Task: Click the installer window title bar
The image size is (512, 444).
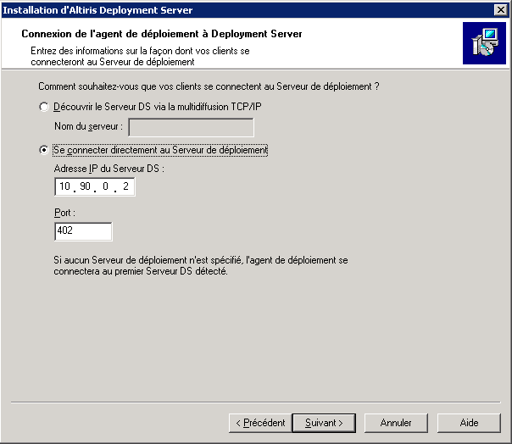Action: pyautogui.click(x=237, y=10)
